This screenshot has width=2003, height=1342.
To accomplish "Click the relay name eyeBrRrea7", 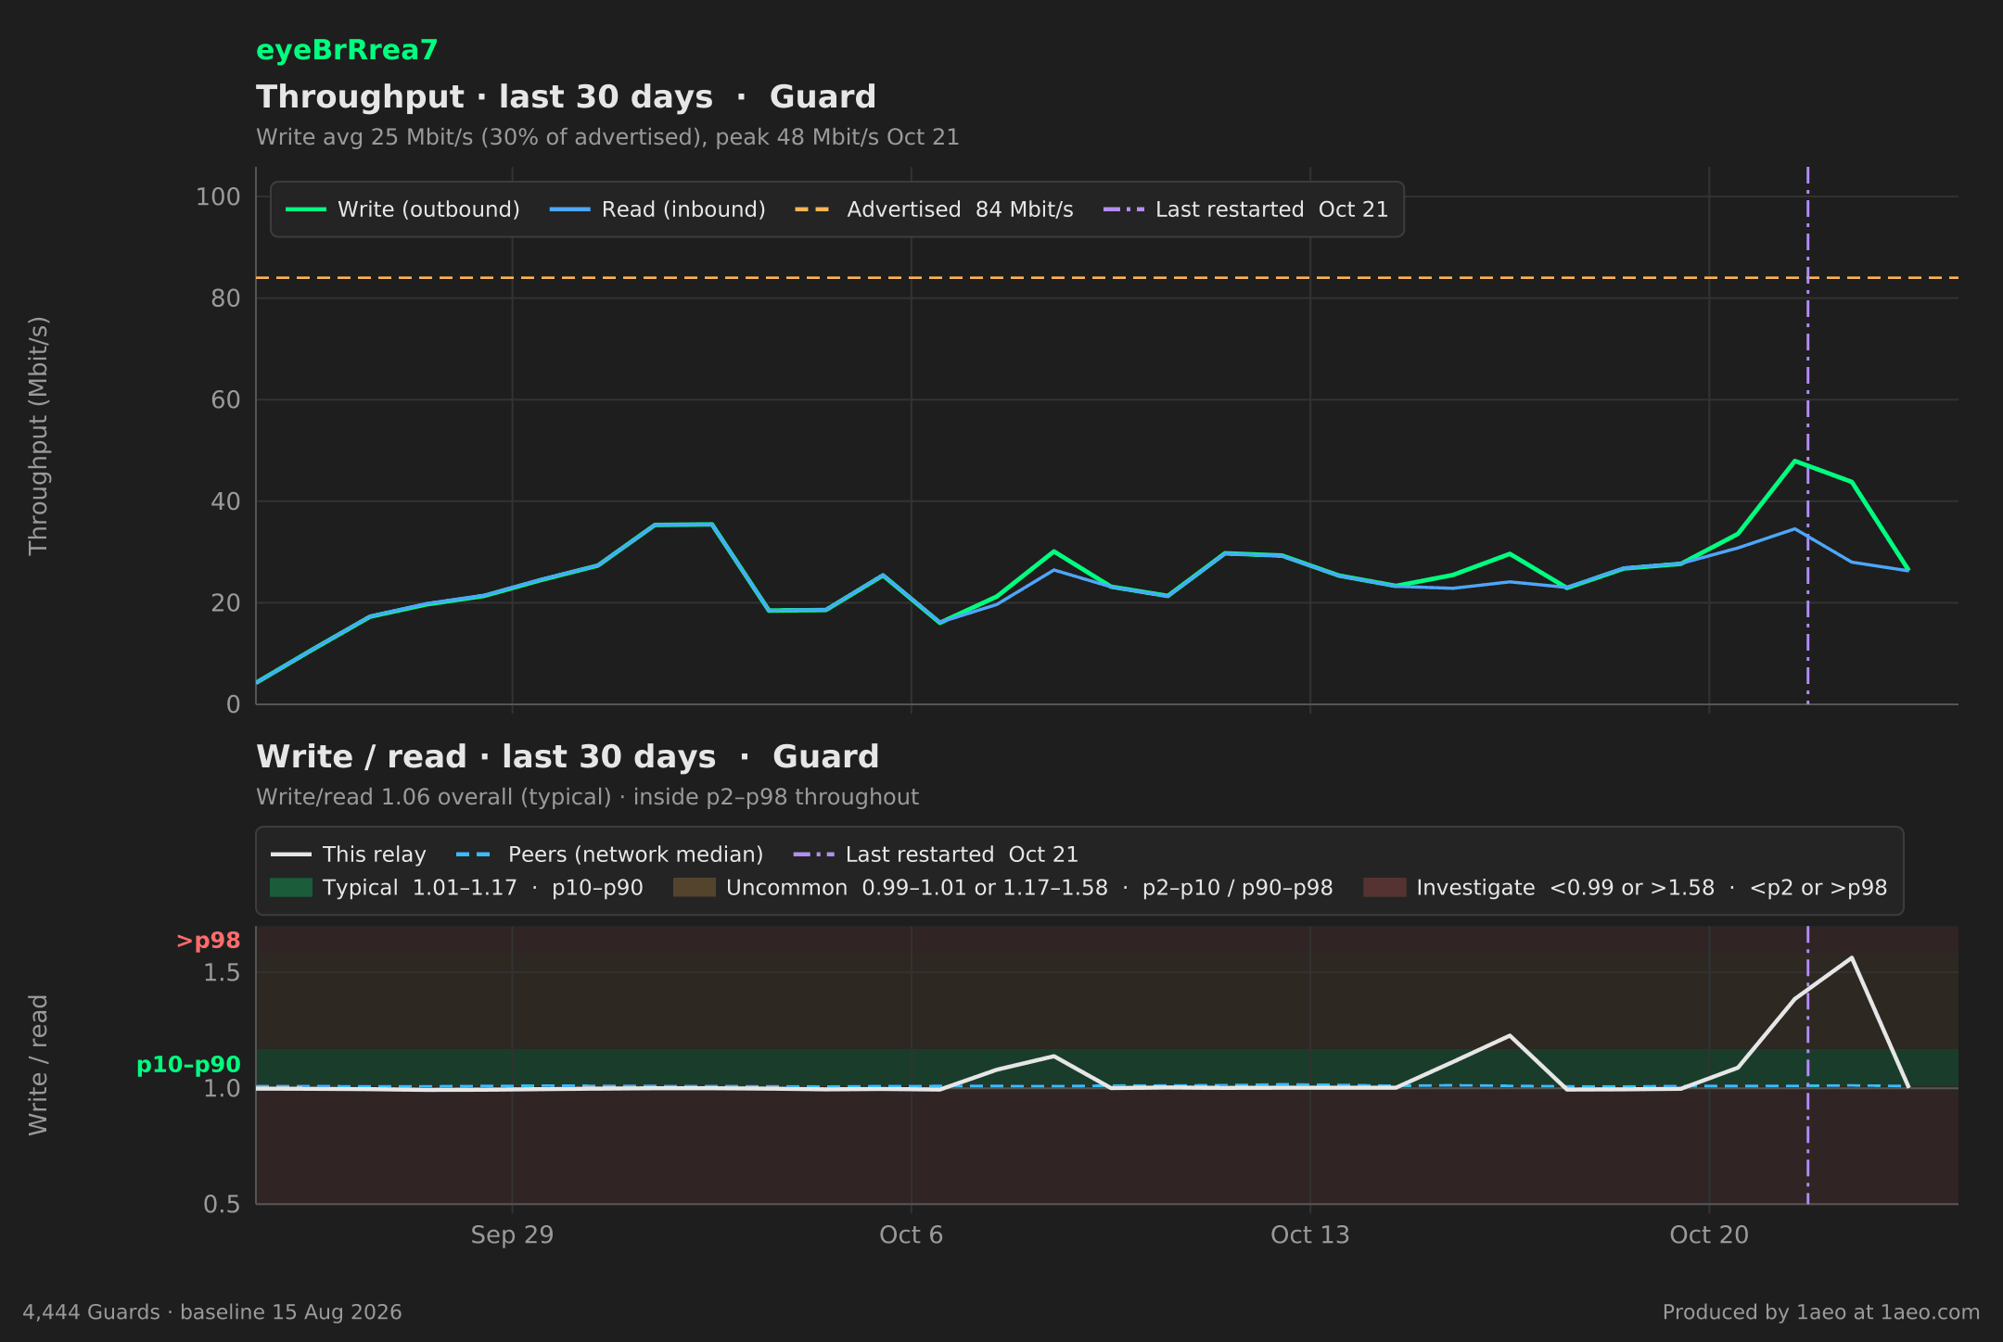I will click(x=347, y=50).
